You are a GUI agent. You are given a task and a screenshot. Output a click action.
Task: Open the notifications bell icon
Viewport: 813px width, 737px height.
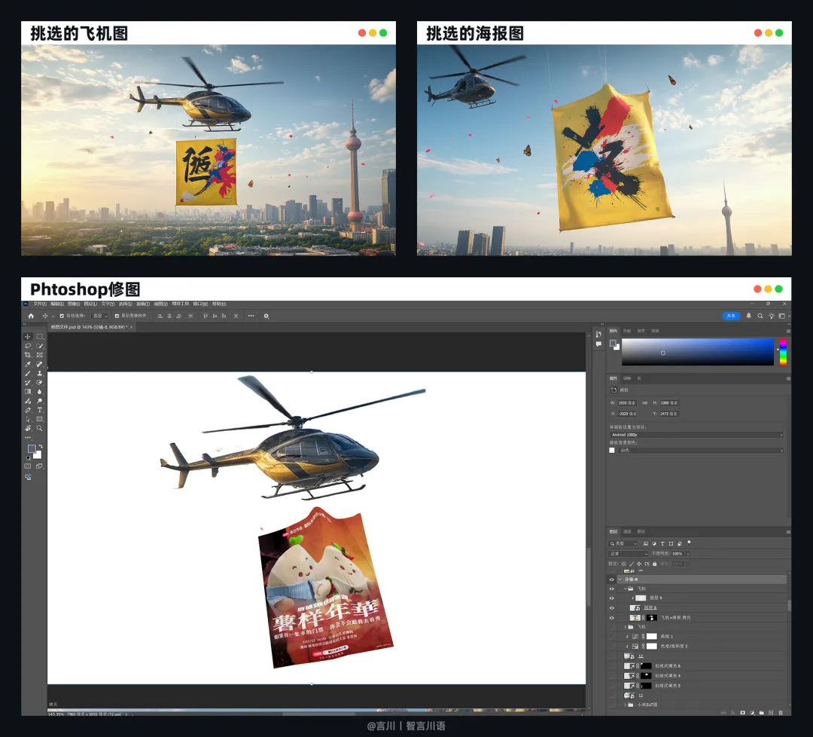(x=749, y=316)
